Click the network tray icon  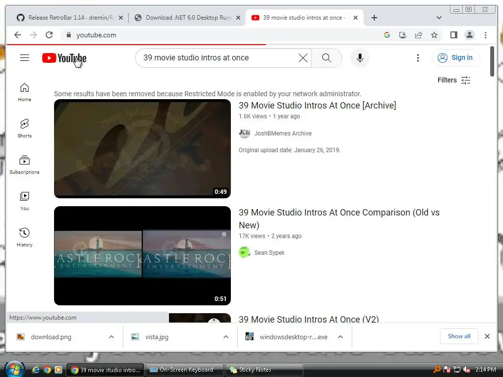coord(457,370)
